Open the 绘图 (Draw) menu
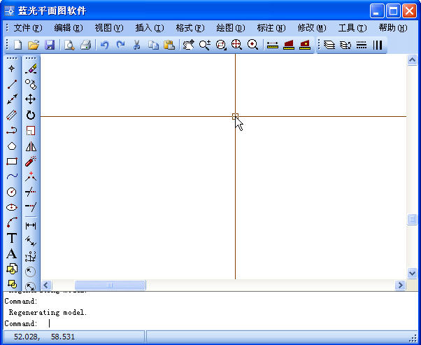Viewport: 421px width, 345px height. click(x=230, y=28)
